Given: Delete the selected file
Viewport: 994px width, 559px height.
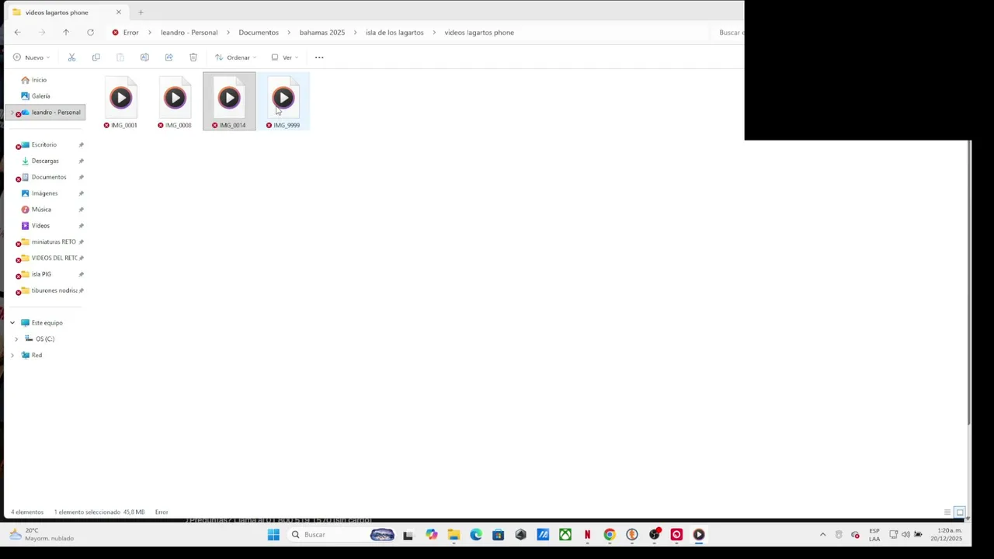Looking at the screenshot, I should point(193,57).
